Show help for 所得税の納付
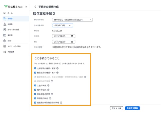 click(x=50, y=98)
